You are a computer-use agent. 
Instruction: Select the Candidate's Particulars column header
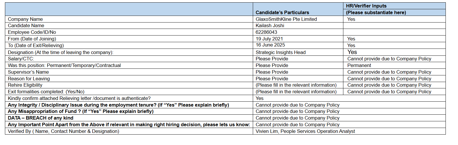pos(282,12)
